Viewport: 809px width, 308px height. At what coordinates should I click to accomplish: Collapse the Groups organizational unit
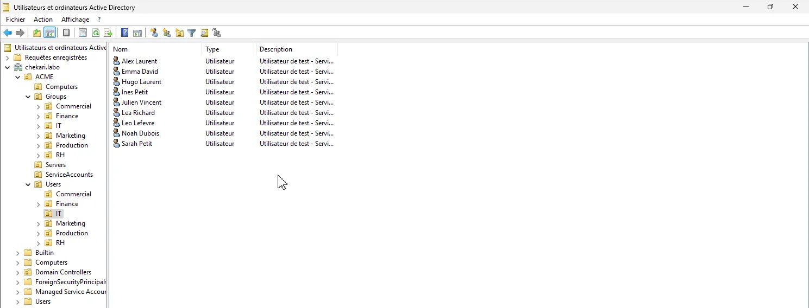tap(28, 97)
